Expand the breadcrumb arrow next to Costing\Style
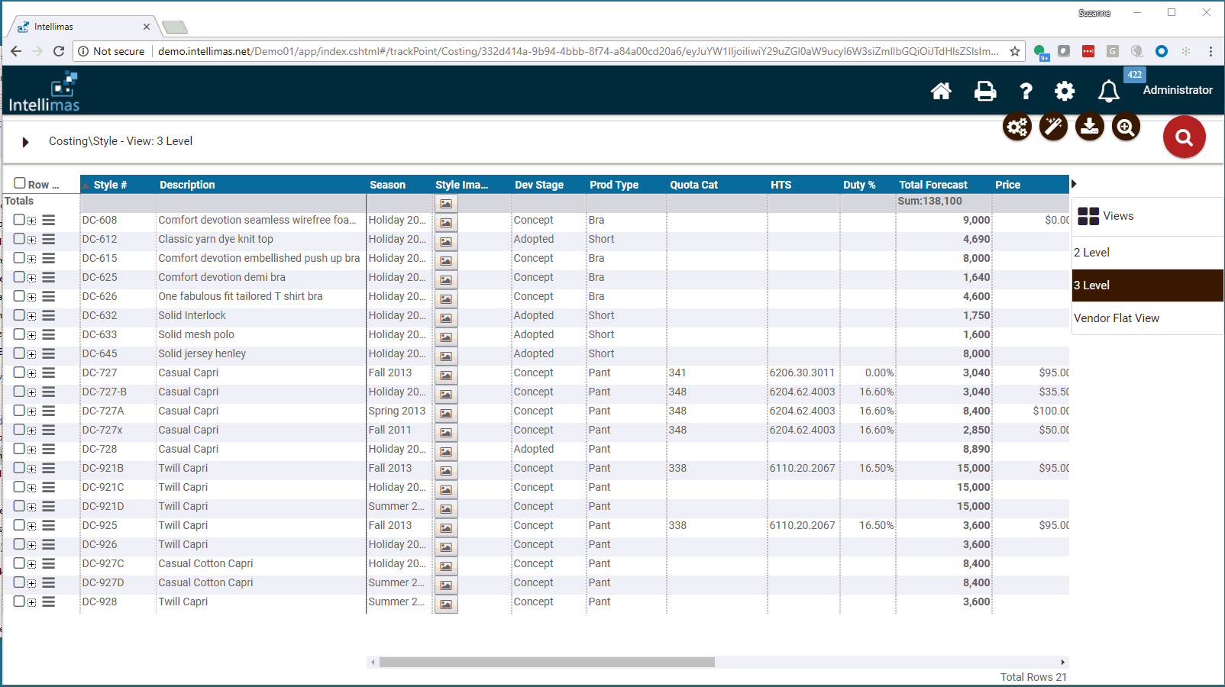The width and height of the screenshot is (1225, 687). [x=24, y=141]
